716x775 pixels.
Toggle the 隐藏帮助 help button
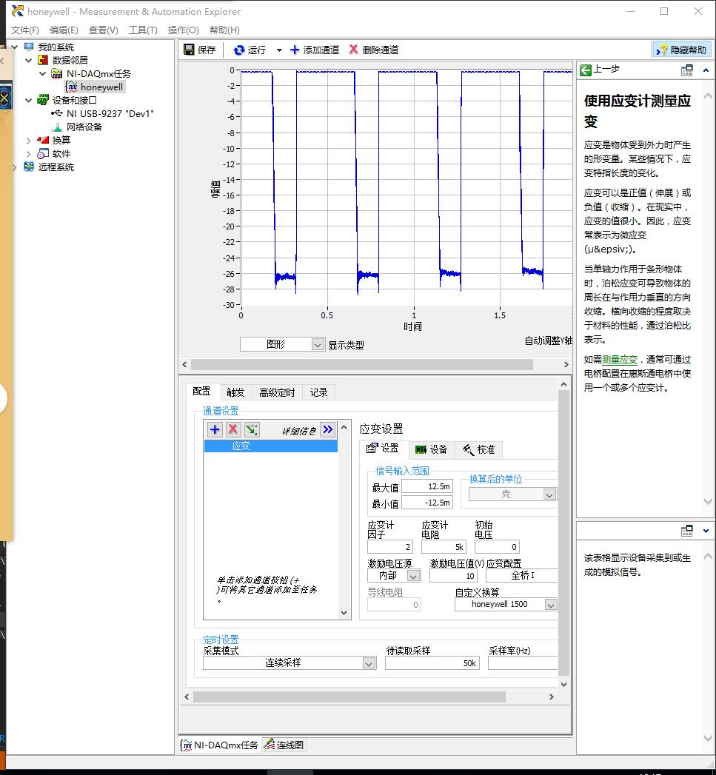click(x=682, y=50)
